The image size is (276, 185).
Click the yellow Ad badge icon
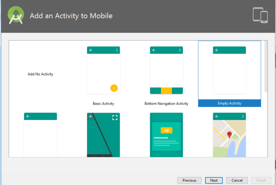[166, 131]
